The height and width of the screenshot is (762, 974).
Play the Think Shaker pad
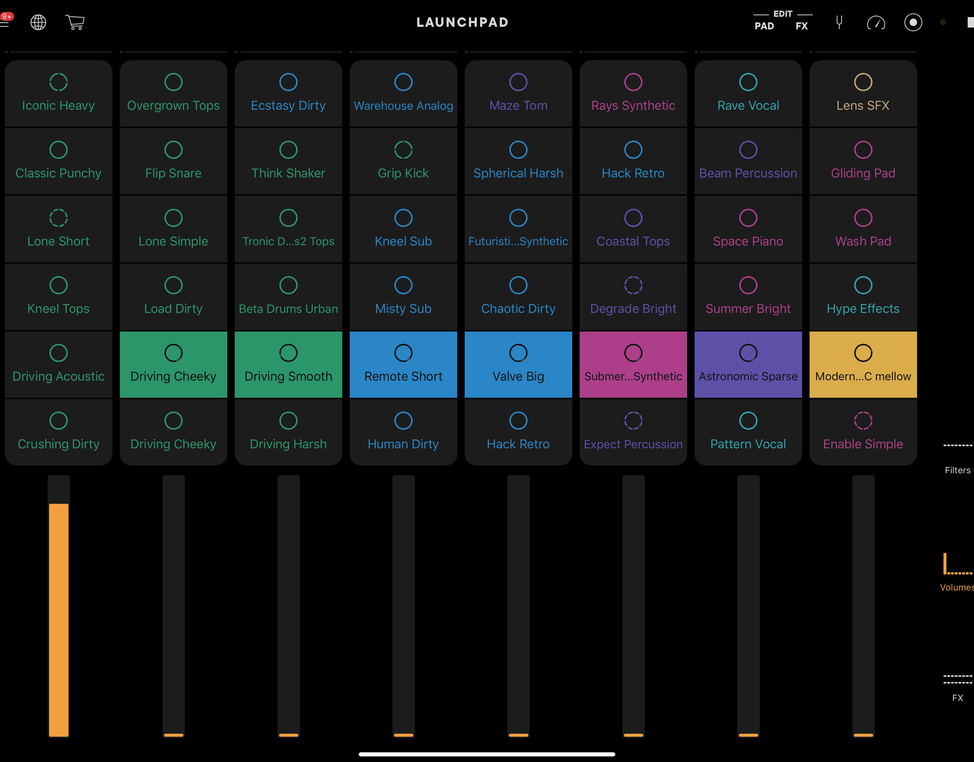(x=289, y=161)
